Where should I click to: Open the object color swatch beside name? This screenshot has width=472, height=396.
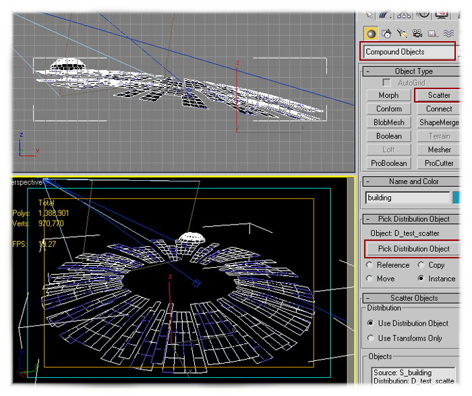(456, 198)
